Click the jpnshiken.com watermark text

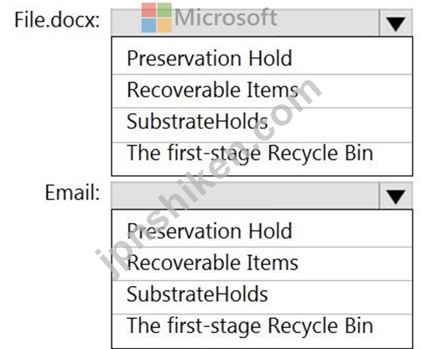pyautogui.click(x=208, y=179)
